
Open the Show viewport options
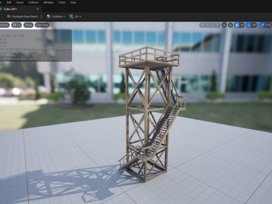[x=28, y=25]
